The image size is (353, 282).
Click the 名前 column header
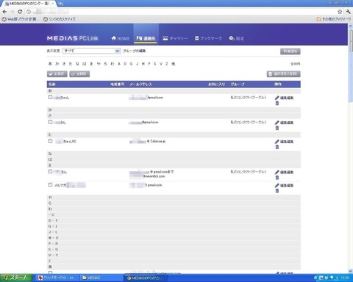52,84
